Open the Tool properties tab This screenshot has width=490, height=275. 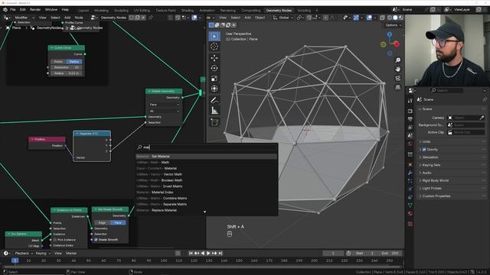[410, 100]
